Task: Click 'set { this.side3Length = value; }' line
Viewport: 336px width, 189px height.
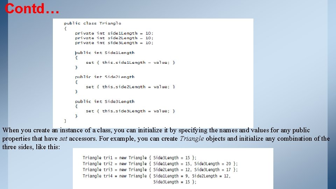Action: click(x=131, y=111)
